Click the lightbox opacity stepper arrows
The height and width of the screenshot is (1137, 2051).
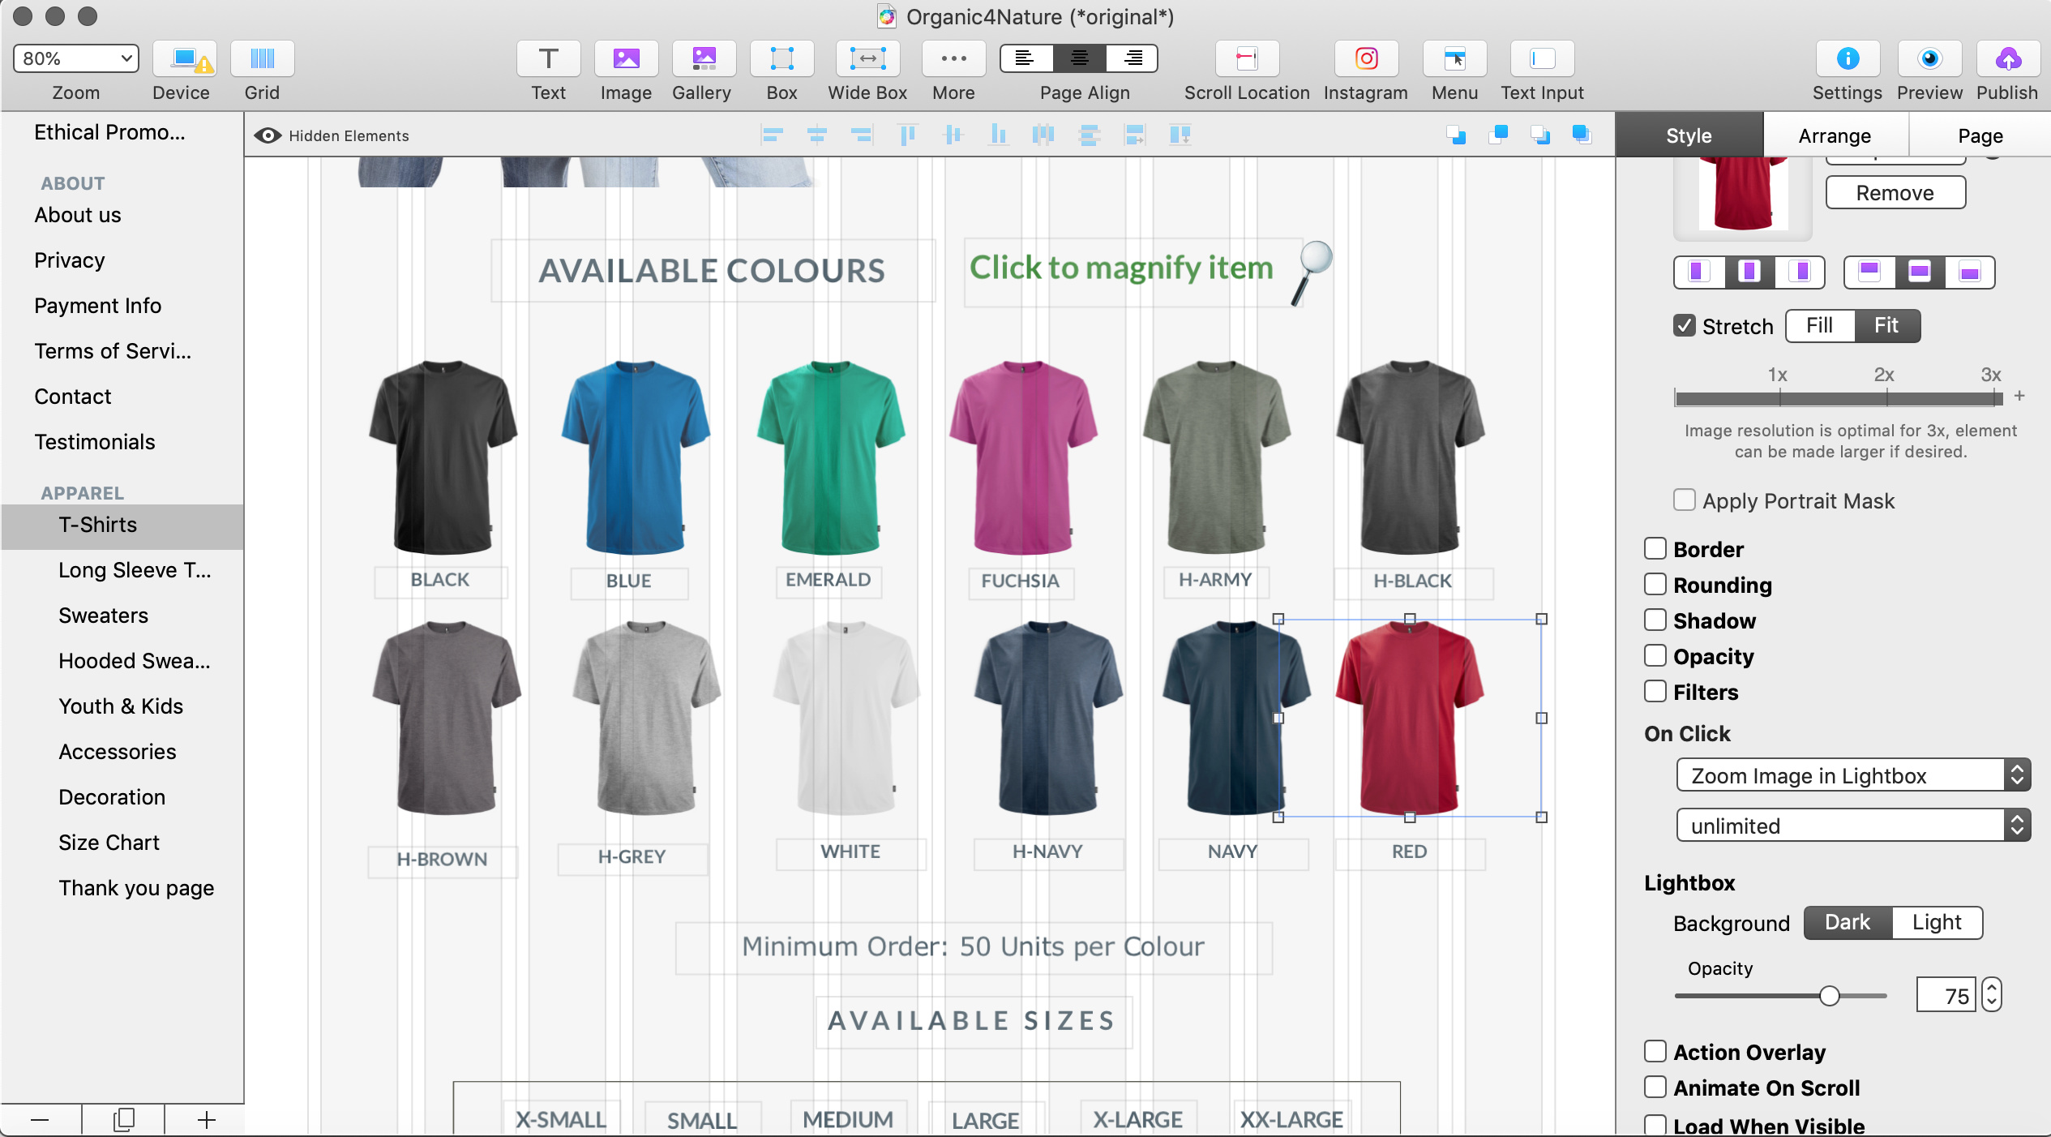tap(1992, 995)
